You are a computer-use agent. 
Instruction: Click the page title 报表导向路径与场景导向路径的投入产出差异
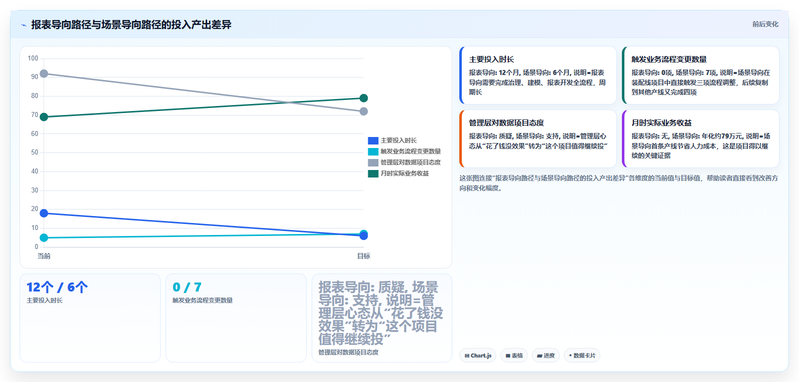point(131,25)
